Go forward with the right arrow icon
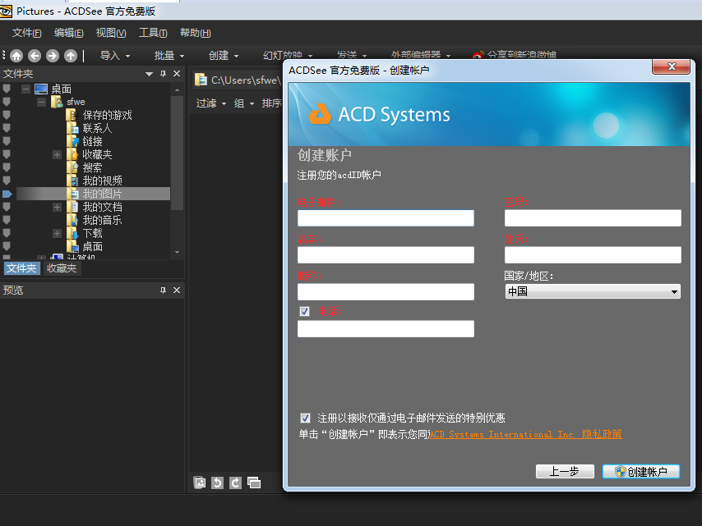Screen dimensions: 702x526 53,56
